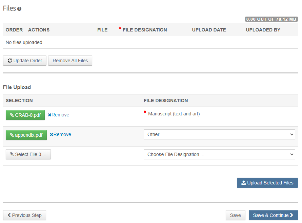Click the FILE column header
302x223 pixels.
click(102, 30)
